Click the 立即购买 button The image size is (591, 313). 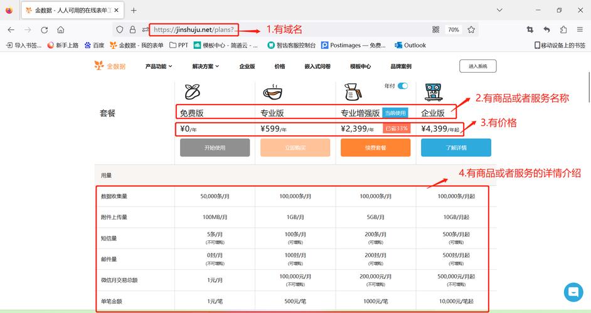tap(295, 148)
